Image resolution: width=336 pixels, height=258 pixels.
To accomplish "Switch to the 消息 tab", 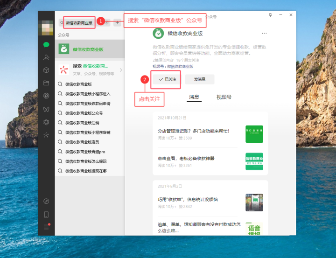I will click(194, 97).
